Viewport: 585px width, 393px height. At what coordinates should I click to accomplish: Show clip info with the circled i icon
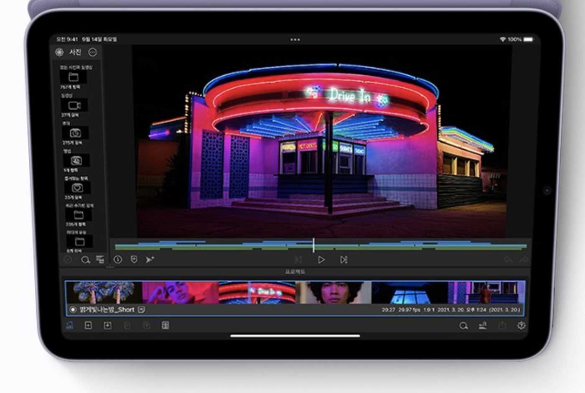[118, 260]
